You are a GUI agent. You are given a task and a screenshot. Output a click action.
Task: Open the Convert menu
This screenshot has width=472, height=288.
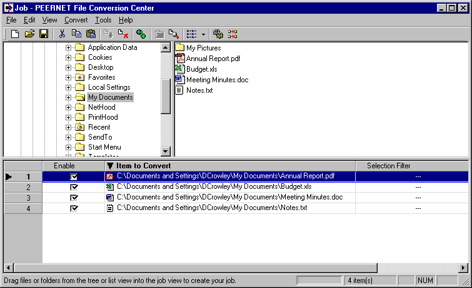click(76, 20)
